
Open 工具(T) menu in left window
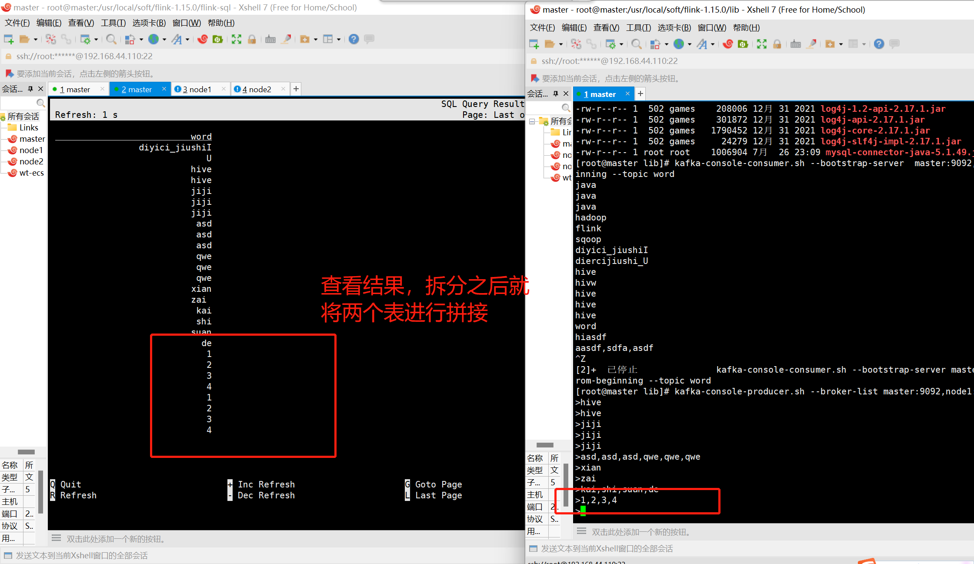point(113,23)
